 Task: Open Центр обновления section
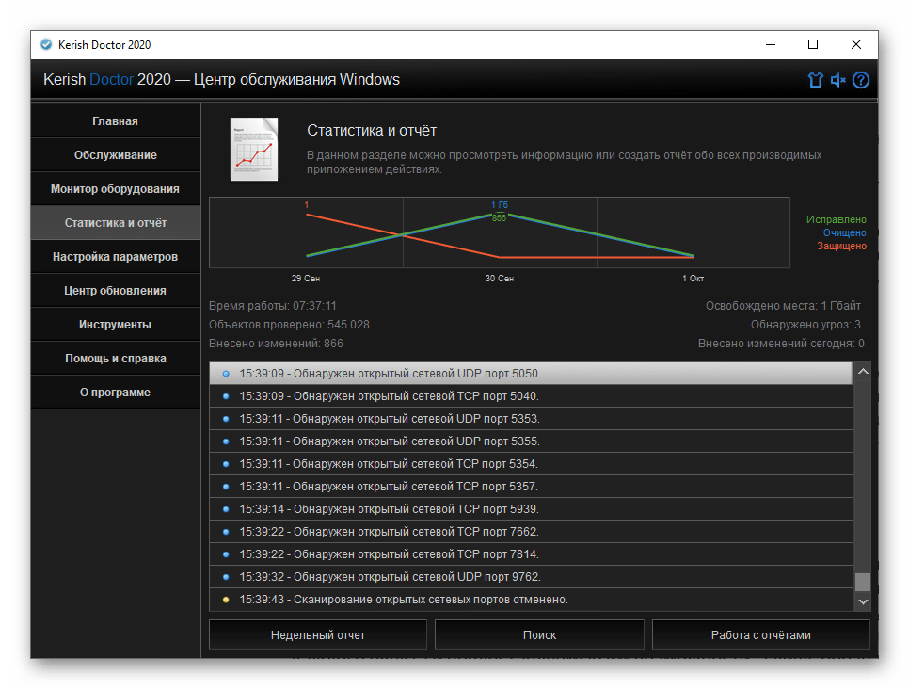click(x=116, y=291)
